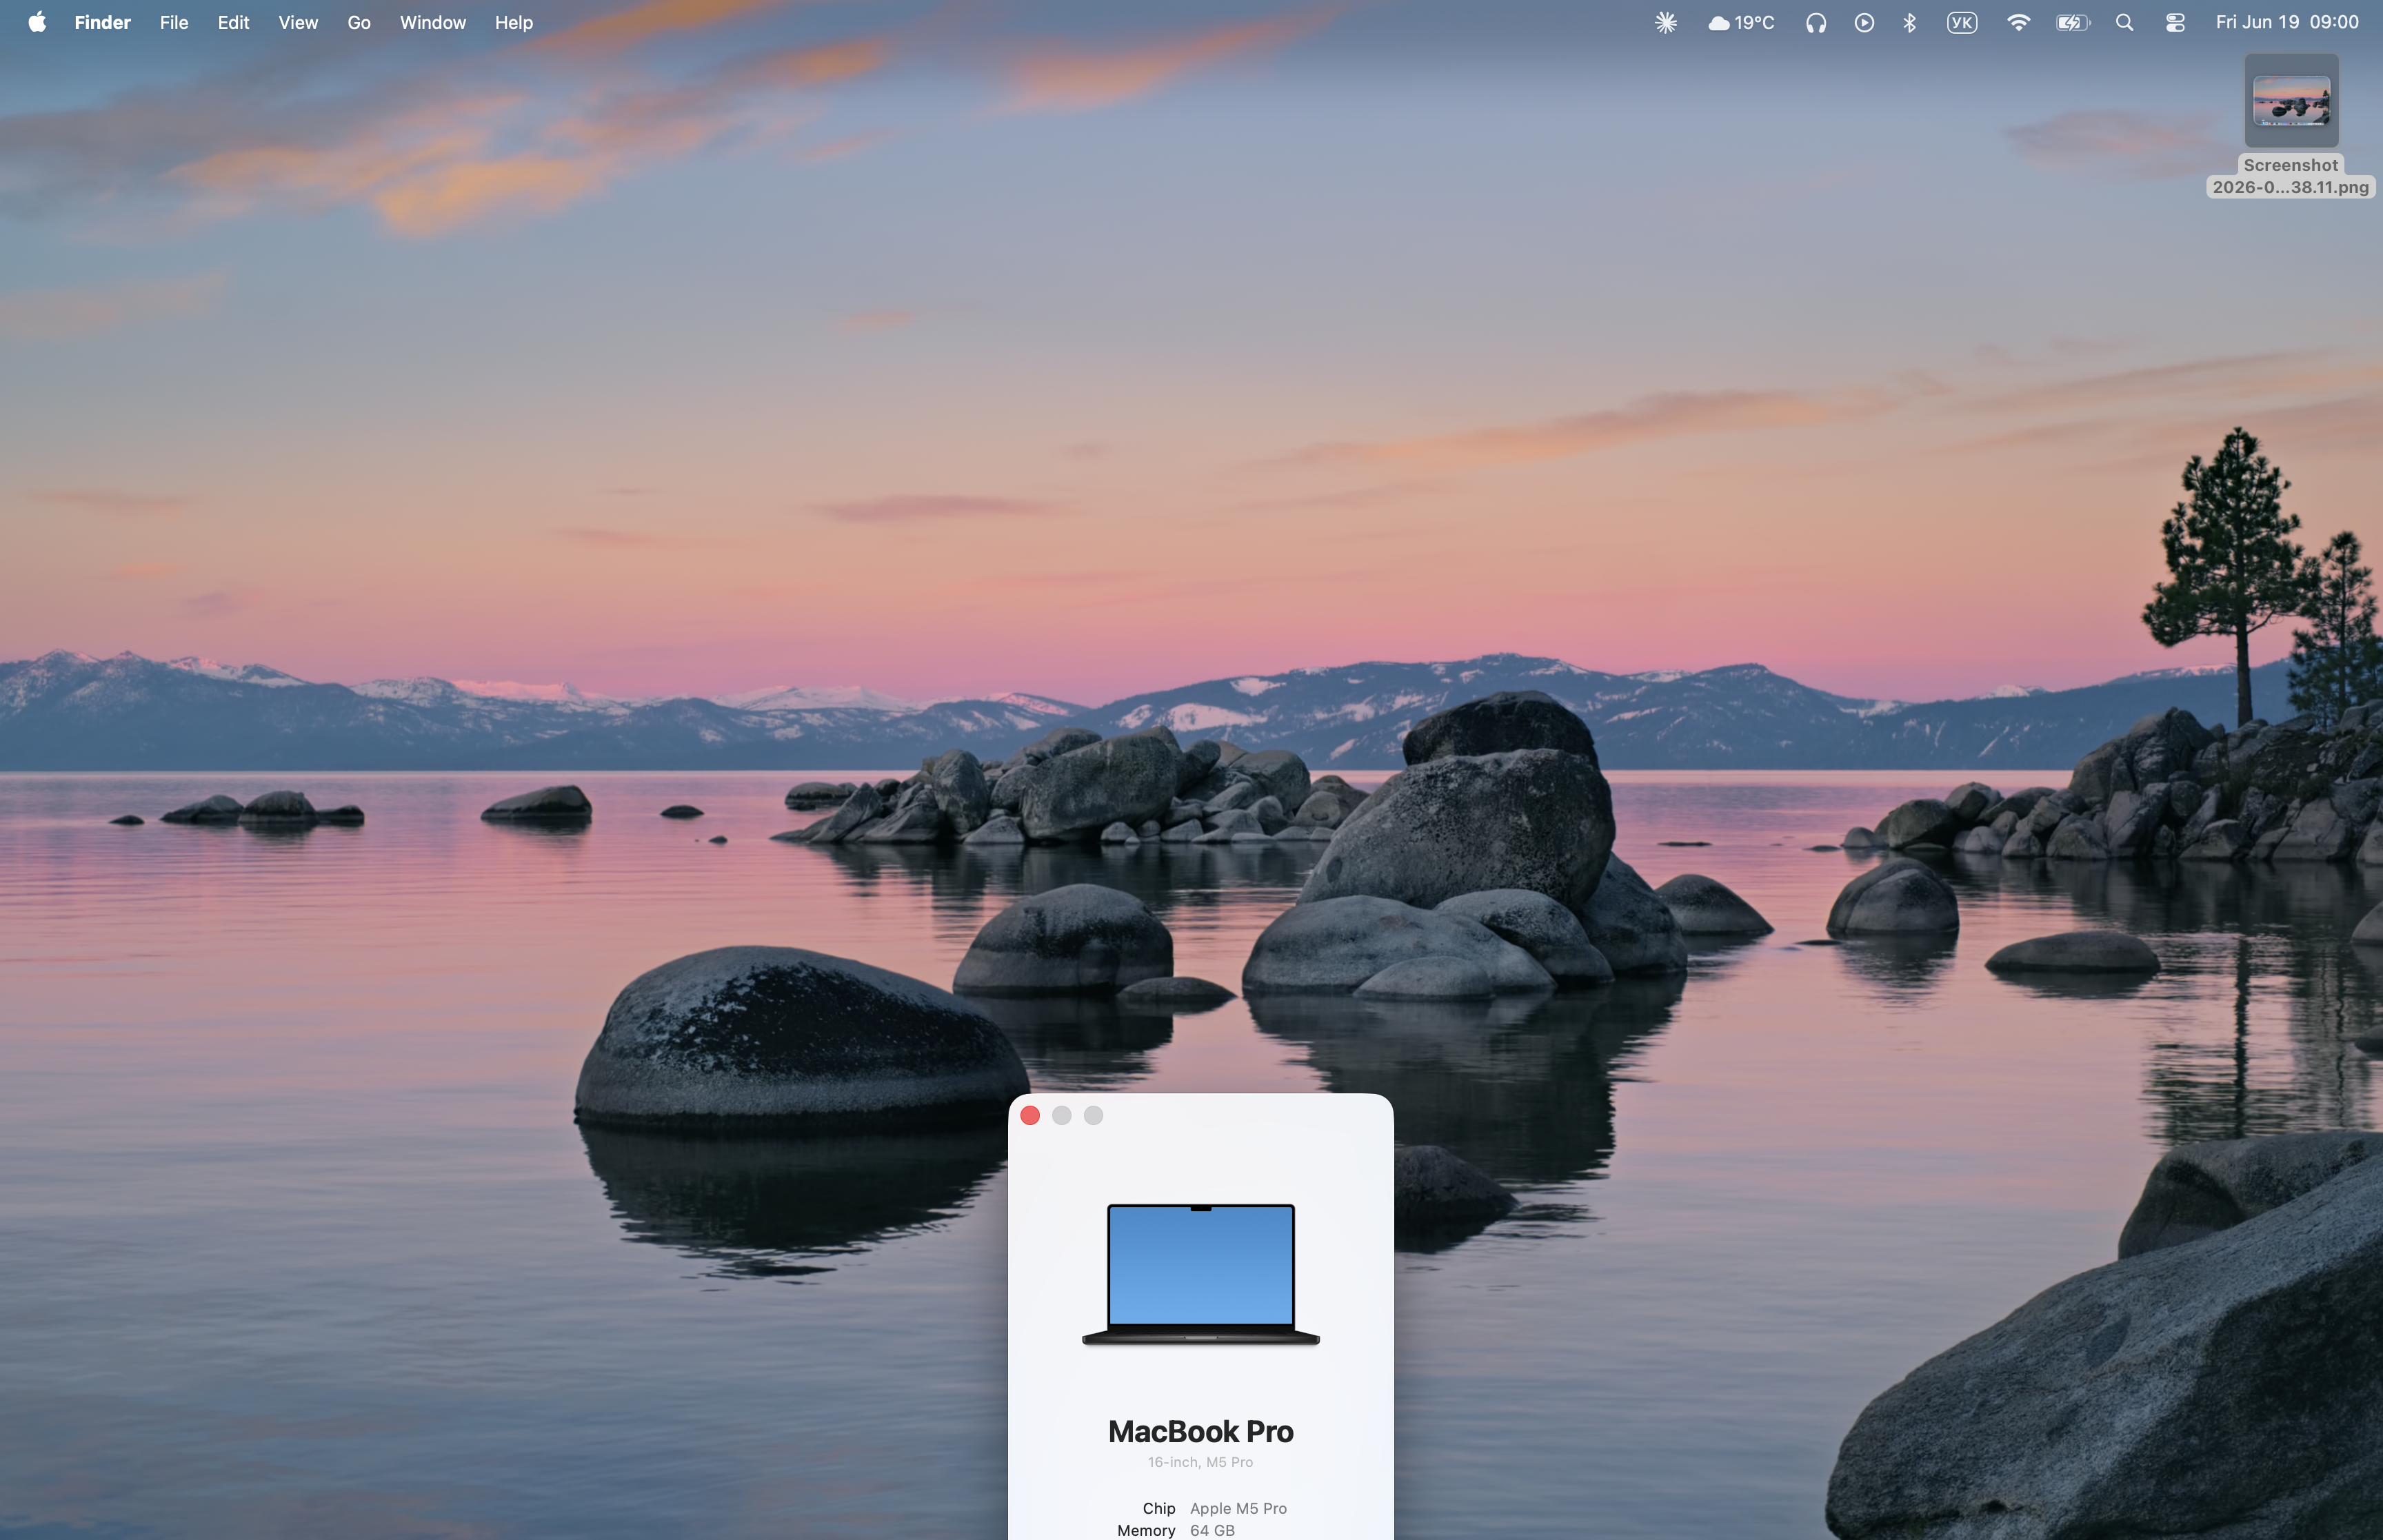Switch keyboard input source УК
This screenshot has height=1540, width=2383.
tap(1962, 22)
